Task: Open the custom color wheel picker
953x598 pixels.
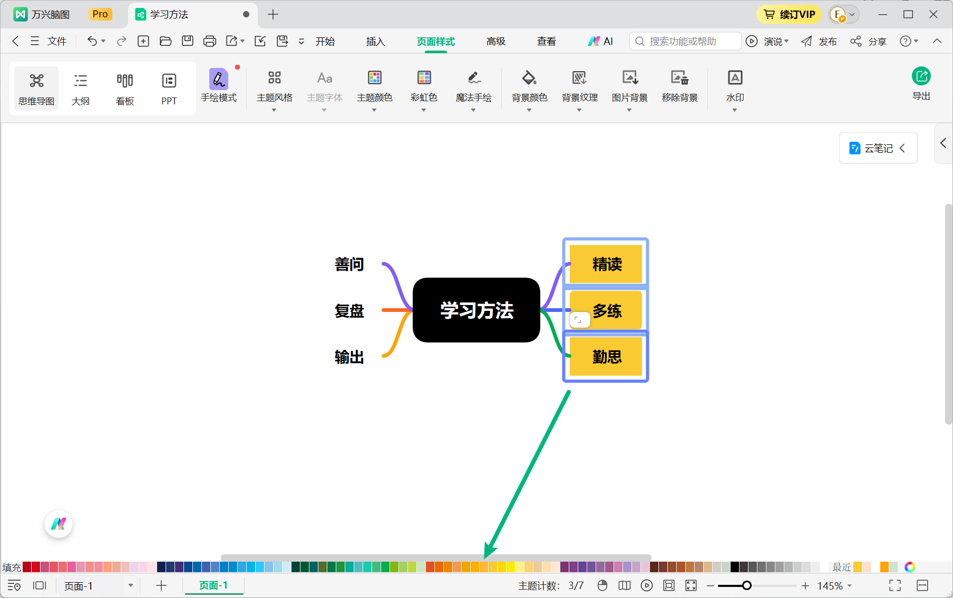Action: coord(910,567)
